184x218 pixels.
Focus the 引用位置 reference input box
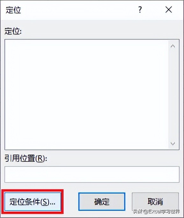point(92,174)
